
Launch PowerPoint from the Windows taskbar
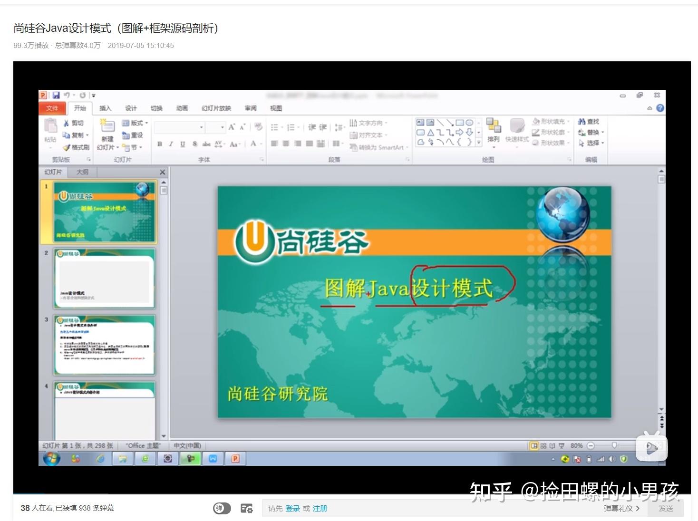click(x=235, y=459)
